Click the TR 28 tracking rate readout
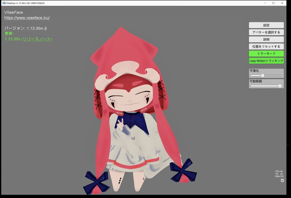The image size is (291, 198). [279, 174]
